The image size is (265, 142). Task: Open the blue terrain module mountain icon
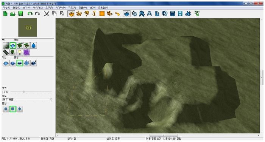(126, 14)
